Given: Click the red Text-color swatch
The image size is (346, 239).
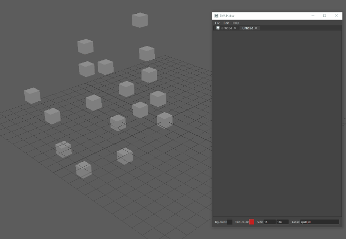Looking at the screenshot, I should tap(251, 222).
